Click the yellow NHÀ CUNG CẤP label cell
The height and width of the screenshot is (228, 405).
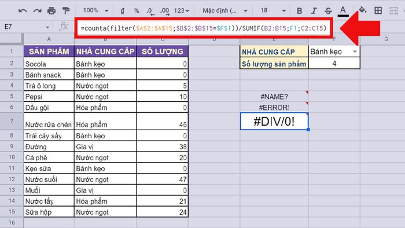coord(274,52)
